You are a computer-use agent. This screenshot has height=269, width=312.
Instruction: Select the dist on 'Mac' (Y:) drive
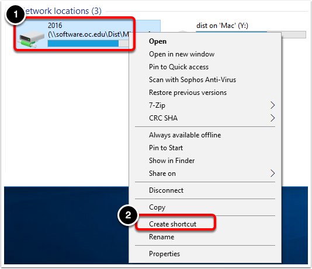click(x=222, y=26)
